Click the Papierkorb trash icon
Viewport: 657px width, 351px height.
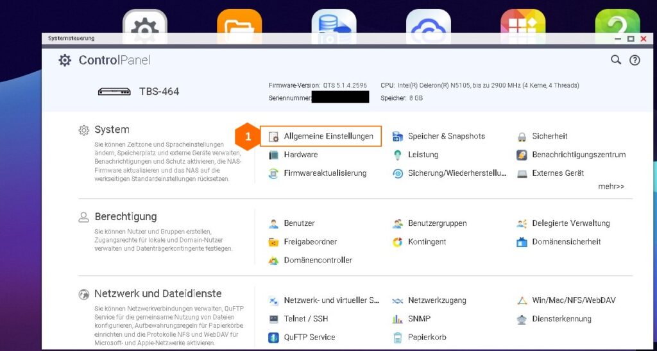[398, 338]
